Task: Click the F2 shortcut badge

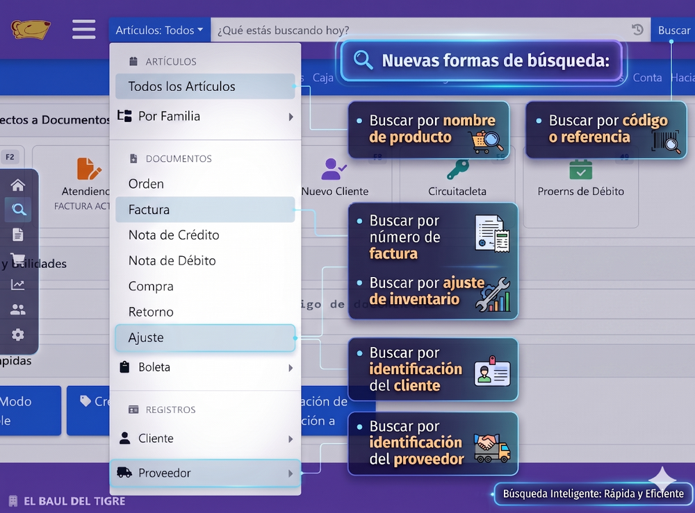Action: point(10,157)
